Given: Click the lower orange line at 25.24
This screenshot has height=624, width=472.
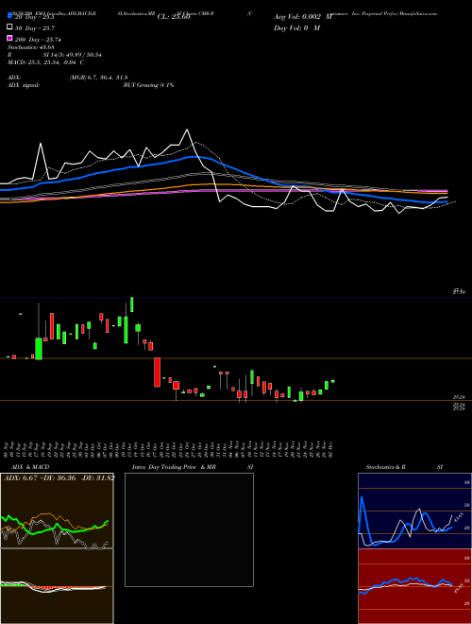Looking at the screenshot, I should click(x=236, y=400).
